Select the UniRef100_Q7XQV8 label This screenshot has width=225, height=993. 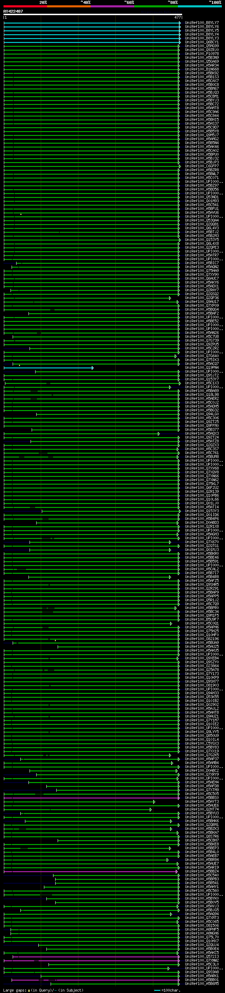[201, 472]
